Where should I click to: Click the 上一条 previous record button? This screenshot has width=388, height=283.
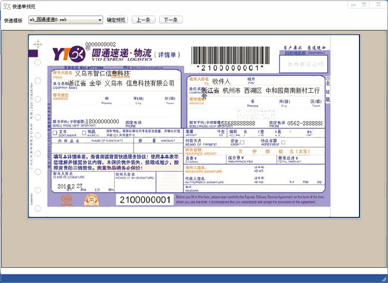point(143,19)
